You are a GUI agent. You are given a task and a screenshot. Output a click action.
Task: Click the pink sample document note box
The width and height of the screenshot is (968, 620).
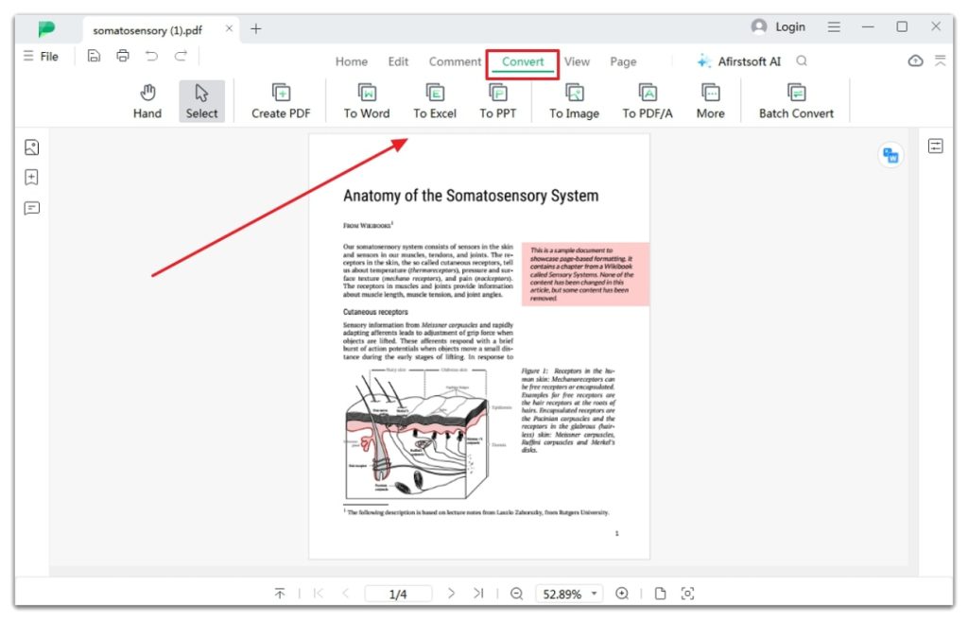click(x=585, y=274)
